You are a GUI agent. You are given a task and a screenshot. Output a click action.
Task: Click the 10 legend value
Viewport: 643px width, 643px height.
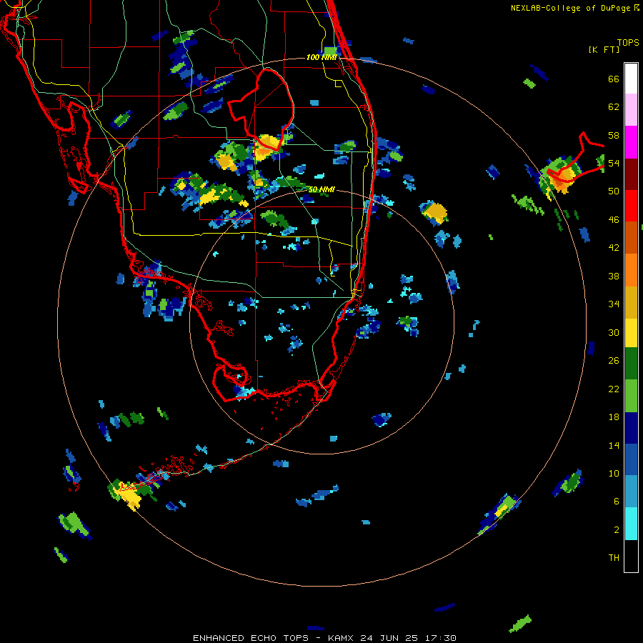614,473
